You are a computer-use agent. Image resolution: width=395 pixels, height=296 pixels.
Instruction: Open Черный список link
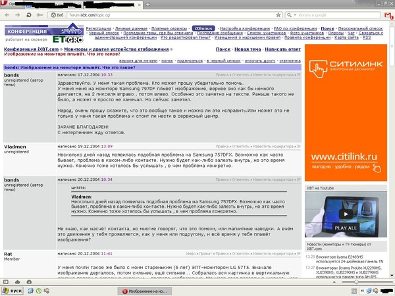104,33
